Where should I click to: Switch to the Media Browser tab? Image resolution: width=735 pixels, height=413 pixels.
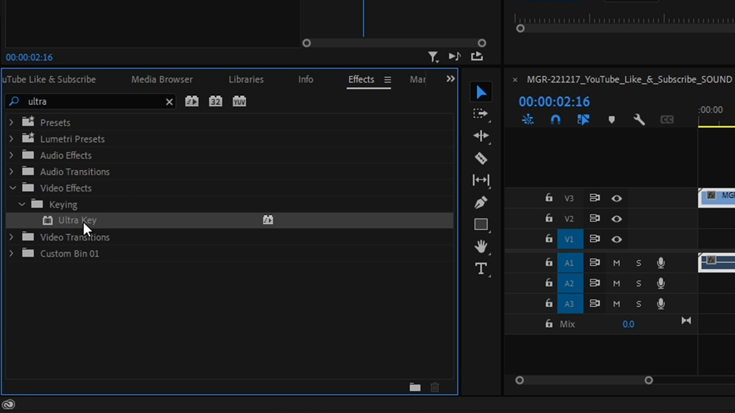pyautogui.click(x=161, y=79)
